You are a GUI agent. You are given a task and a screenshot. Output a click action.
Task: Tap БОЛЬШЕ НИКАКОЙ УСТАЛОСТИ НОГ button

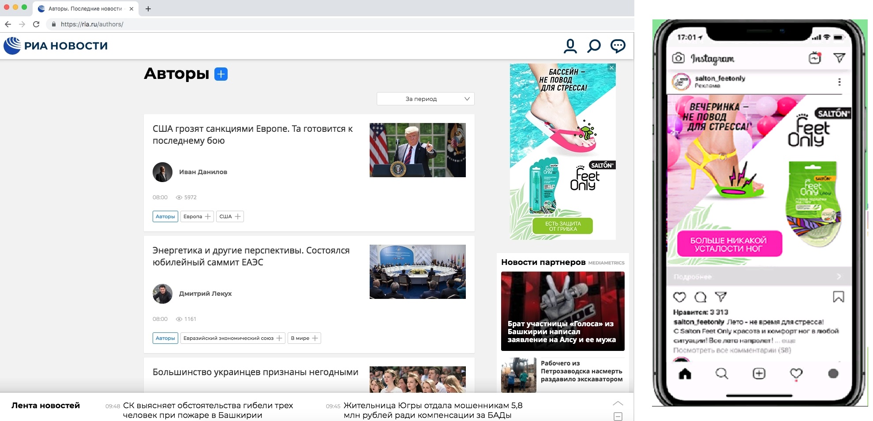pyautogui.click(x=729, y=244)
